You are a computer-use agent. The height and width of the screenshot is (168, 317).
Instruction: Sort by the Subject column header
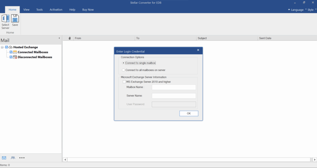click(x=227, y=38)
